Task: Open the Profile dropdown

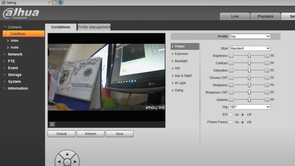Action: [x=250, y=36]
